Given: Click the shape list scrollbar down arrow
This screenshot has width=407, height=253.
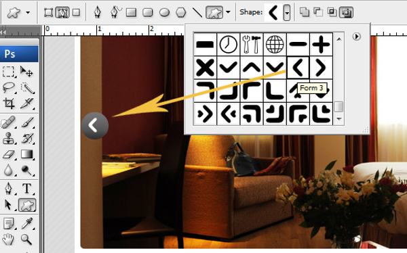Looking at the screenshot, I should [338, 119].
